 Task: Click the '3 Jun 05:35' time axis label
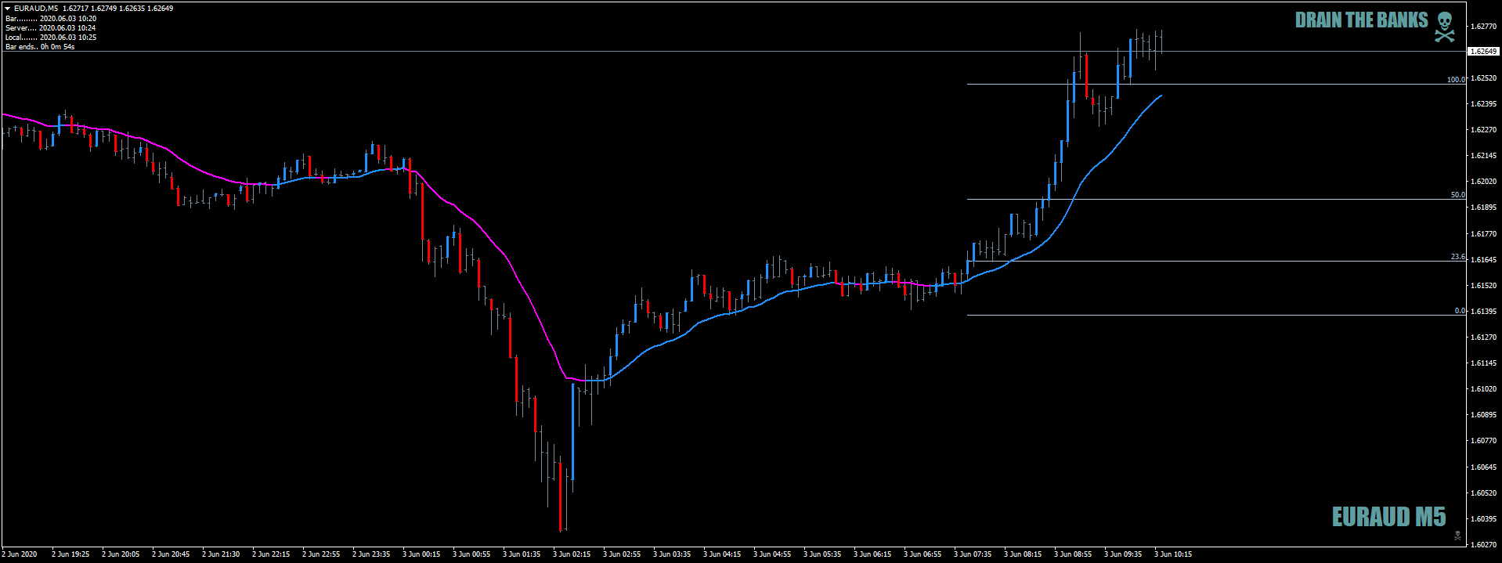(822, 554)
